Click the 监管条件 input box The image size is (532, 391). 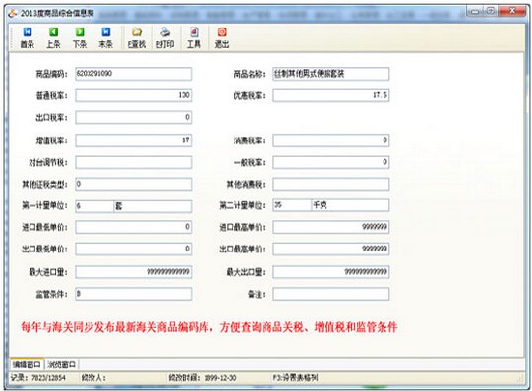point(134,294)
